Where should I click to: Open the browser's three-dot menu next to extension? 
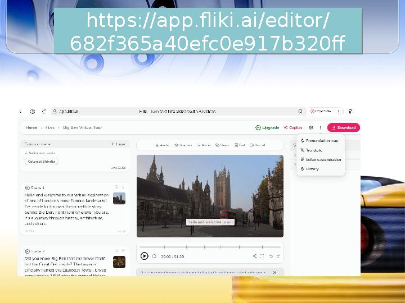(338, 111)
